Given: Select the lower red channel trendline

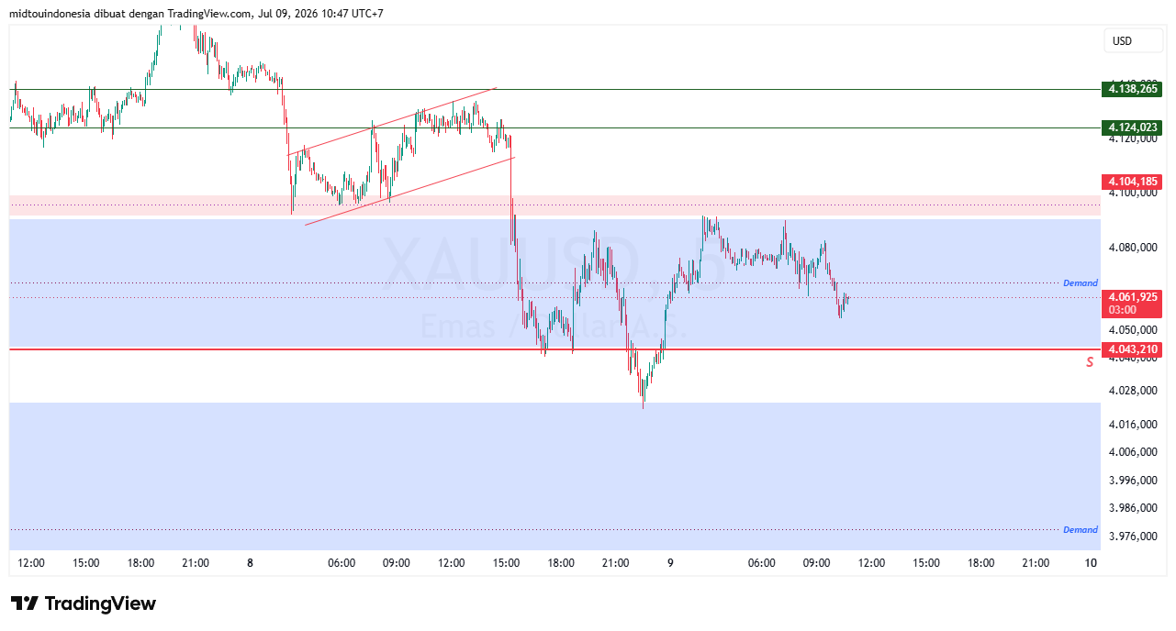Looking at the screenshot, I should [x=409, y=191].
